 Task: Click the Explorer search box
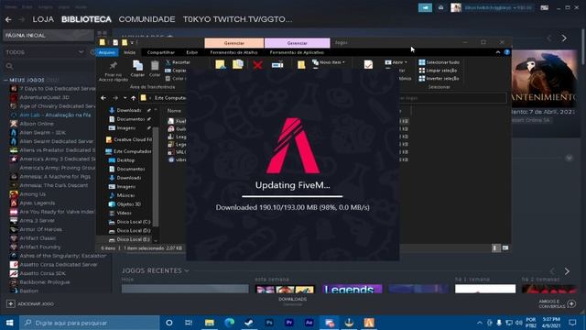(453, 98)
